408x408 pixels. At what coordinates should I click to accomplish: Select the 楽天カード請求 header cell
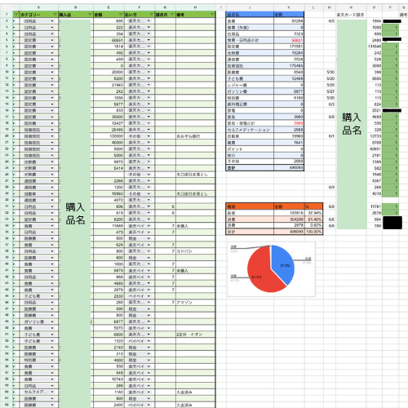coord(351,15)
